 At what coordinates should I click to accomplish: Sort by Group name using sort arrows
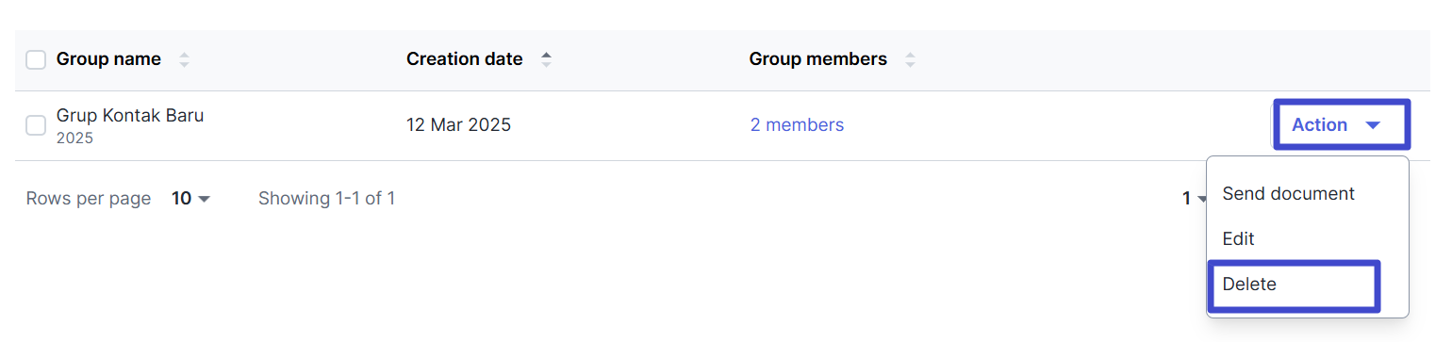[x=184, y=59]
